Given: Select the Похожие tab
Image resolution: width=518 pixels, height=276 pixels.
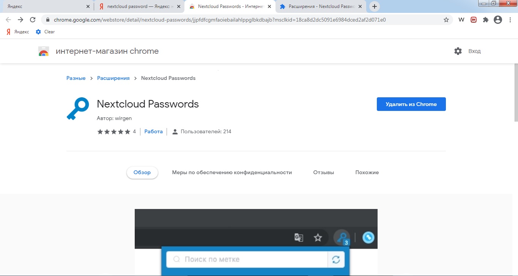Looking at the screenshot, I should (367, 172).
